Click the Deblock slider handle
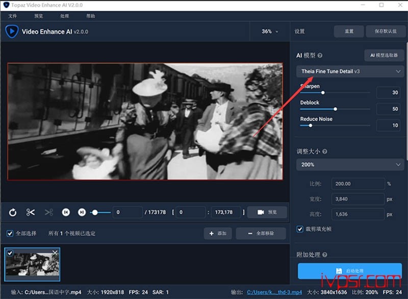Viewport: 408px width, 299px height. [x=335, y=109]
